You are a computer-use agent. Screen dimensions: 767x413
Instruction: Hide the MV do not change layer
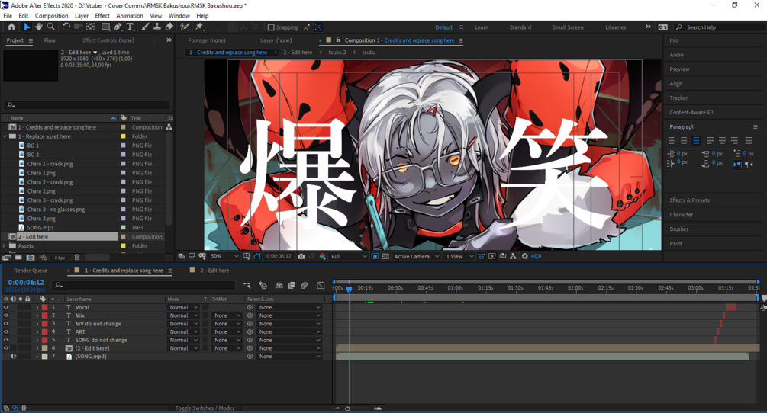[x=6, y=324]
